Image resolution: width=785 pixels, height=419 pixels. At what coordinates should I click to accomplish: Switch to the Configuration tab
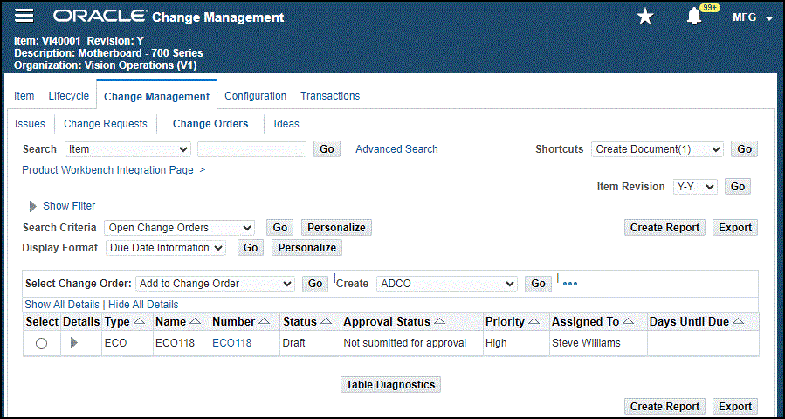pyautogui.click(x=255, y=96)
